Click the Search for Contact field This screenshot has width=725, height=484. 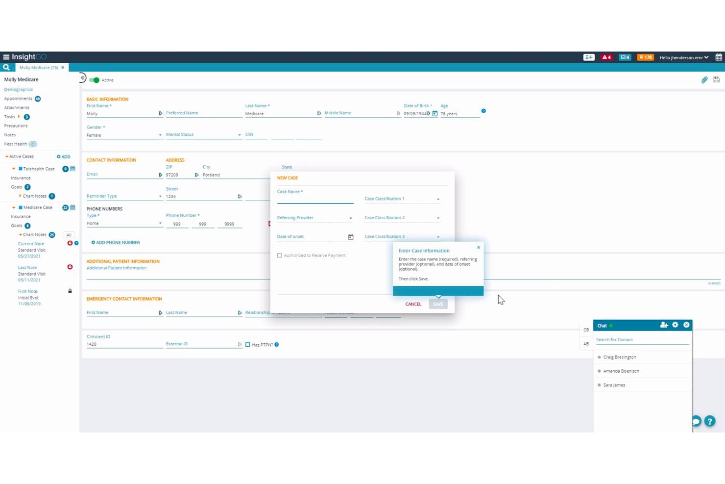pos(642,340)
